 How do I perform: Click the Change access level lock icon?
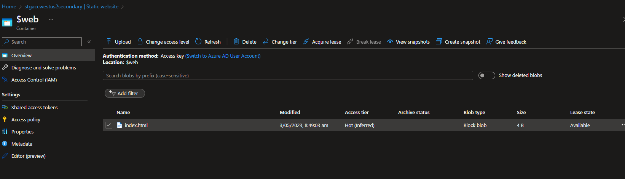coord(140,42)
